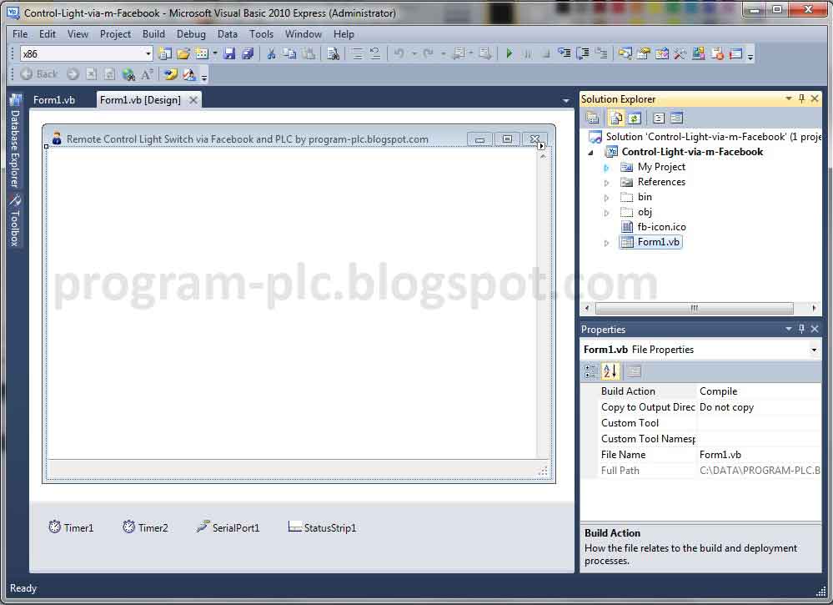Image resolution: width=833 pixels, height=605 pixels.
Task: Click the Properties icon in Solution Explorer toolbar
Action: [x=592, y=118]
